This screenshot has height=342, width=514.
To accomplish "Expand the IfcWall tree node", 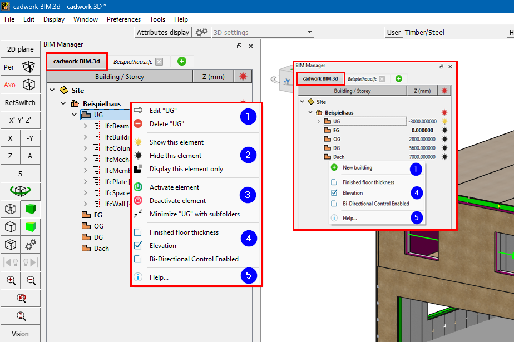I will click(86, 204).
